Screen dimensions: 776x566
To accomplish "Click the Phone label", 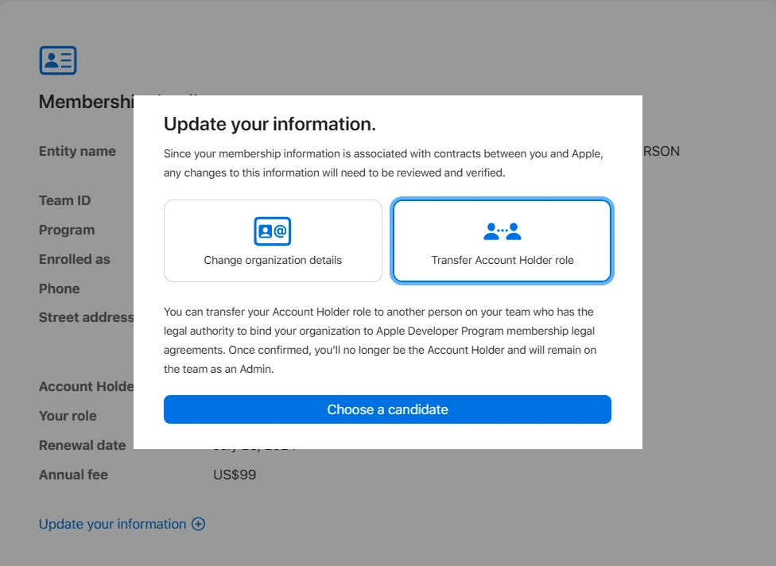I will click(60, 289).
